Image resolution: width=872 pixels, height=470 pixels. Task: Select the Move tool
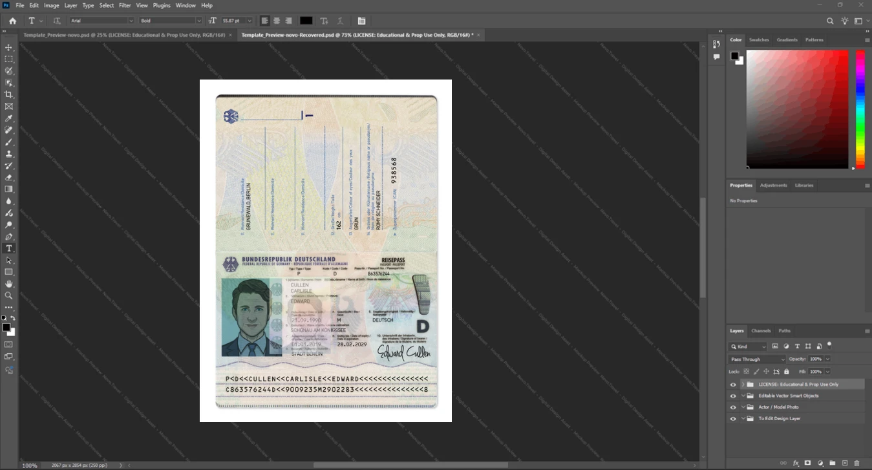pos(9,47)
